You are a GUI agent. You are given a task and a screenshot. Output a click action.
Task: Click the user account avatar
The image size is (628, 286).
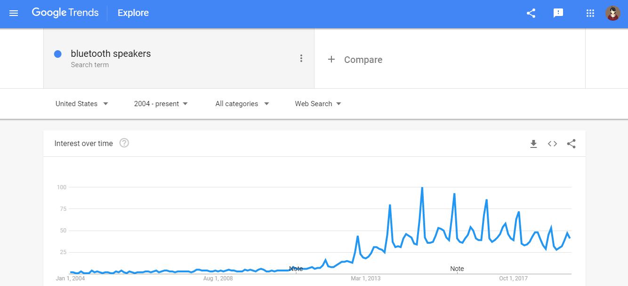612,13
